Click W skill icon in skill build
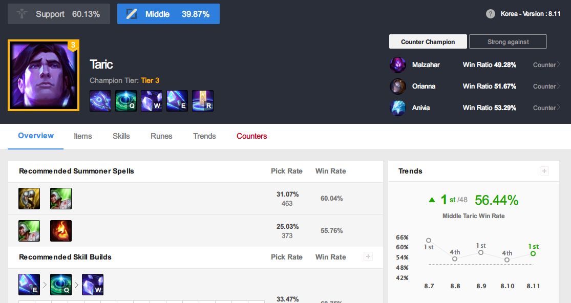 point(93,285)
